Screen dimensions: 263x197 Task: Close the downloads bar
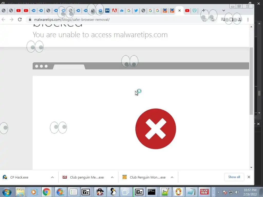[249, 177]
